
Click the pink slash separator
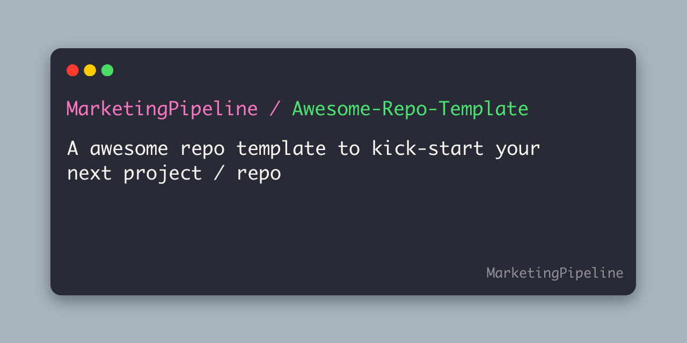coord(275,109)
